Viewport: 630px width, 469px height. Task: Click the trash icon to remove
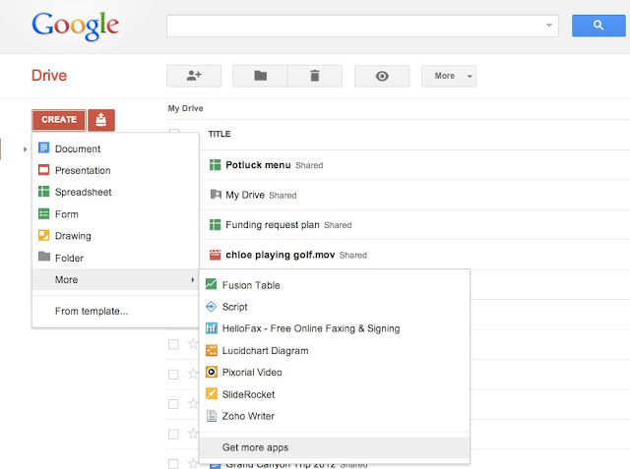point(314,76)
